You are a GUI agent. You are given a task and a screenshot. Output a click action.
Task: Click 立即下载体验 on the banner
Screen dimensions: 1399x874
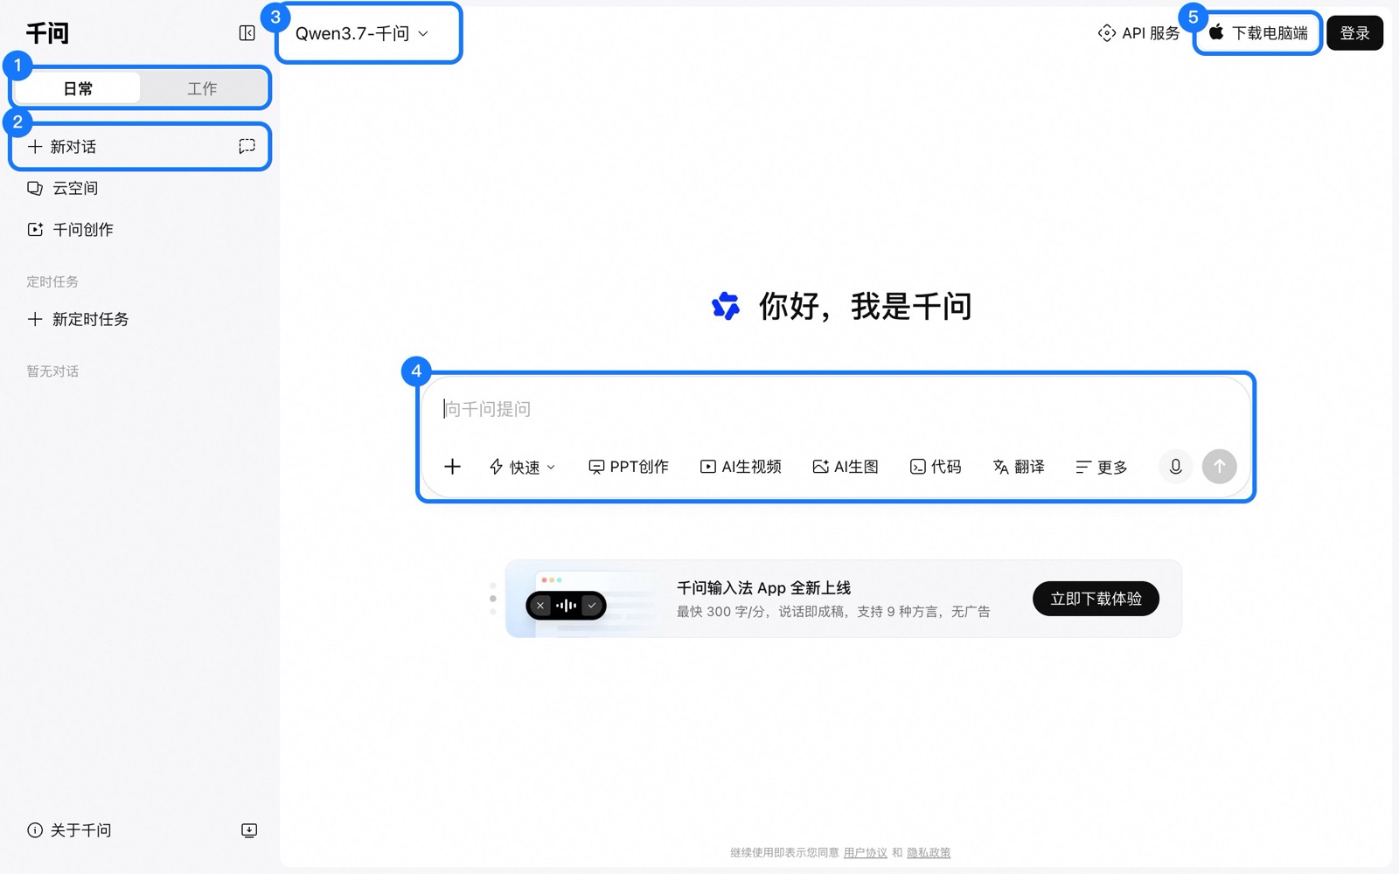[1096, 599]
